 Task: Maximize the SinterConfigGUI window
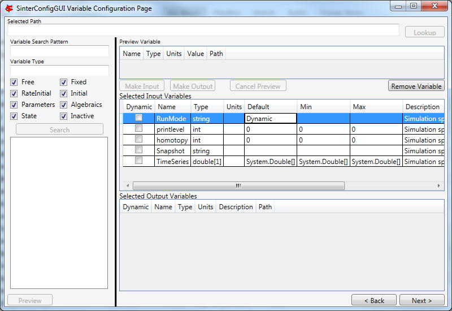coord(414,6)
